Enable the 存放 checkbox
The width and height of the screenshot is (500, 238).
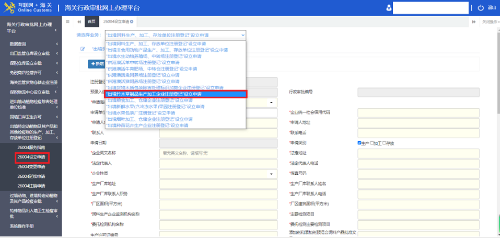point(385,143)
